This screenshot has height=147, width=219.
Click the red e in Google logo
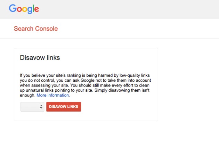36,9
